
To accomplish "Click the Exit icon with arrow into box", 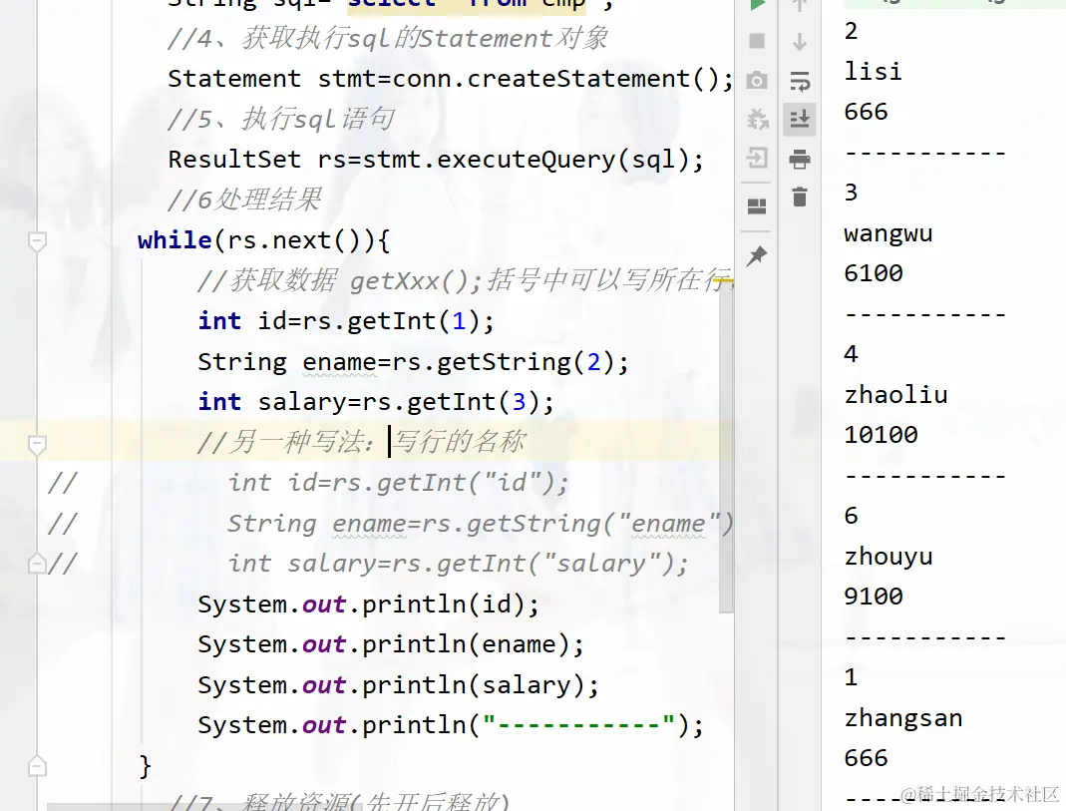I will tap(757, 159).
